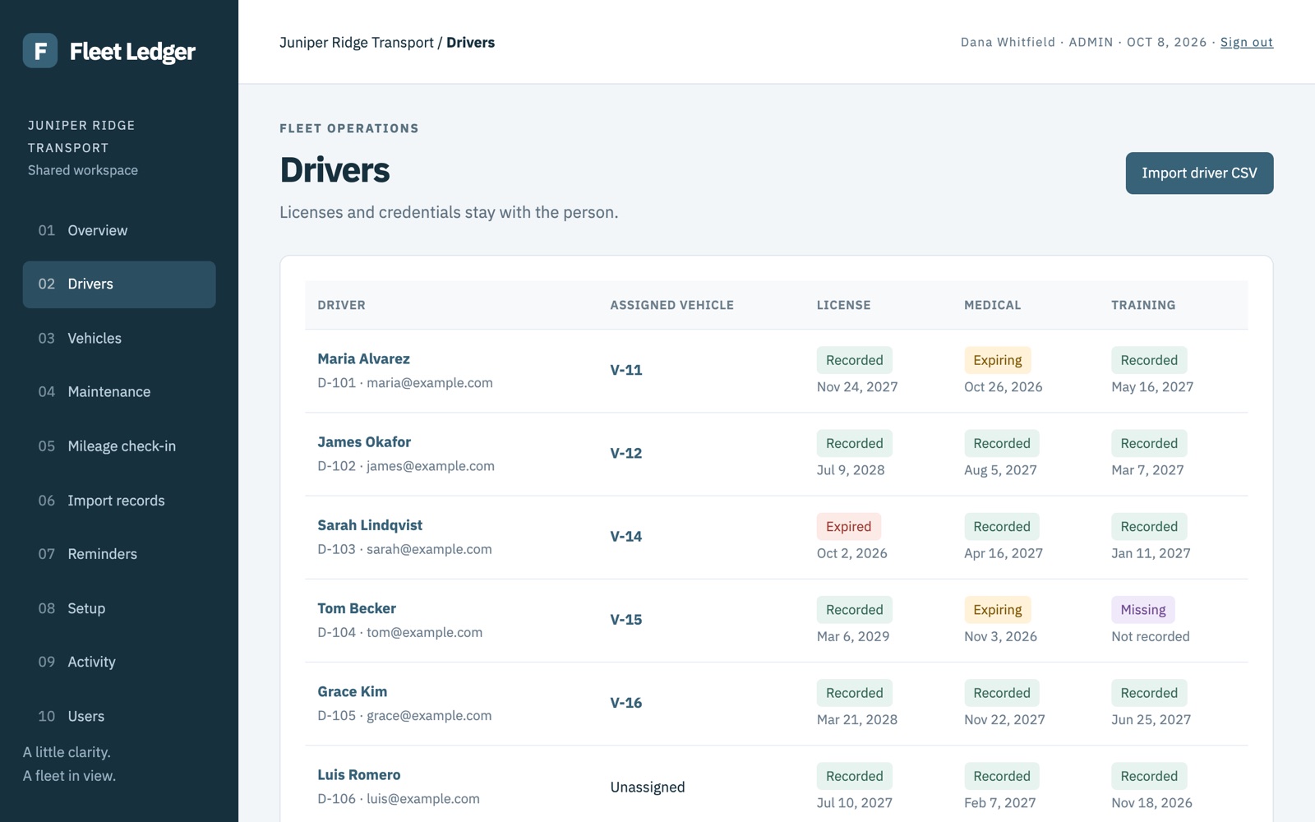Open James Okafor driver record
This screenshot has width=1315, height=822.
(x=364, y=442)
